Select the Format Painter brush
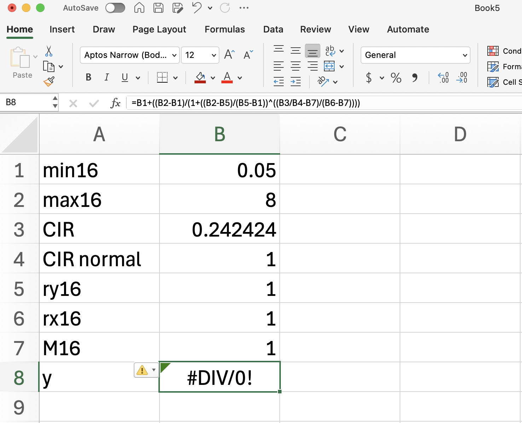Screen dimensions: 522x423 click(49, 82)
